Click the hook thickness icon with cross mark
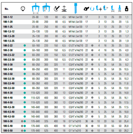The width and height of the screenshot is (133, 134). point(99,8)
